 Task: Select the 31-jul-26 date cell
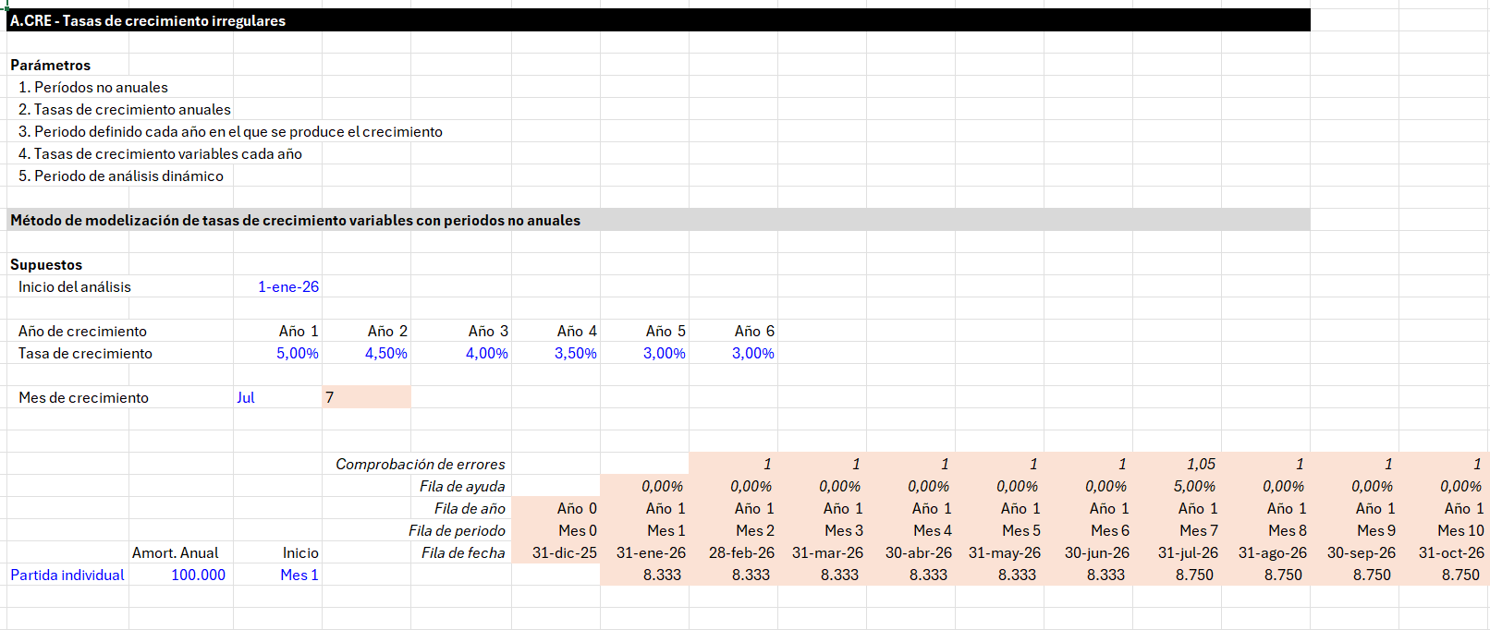(x=1188, y=552)
